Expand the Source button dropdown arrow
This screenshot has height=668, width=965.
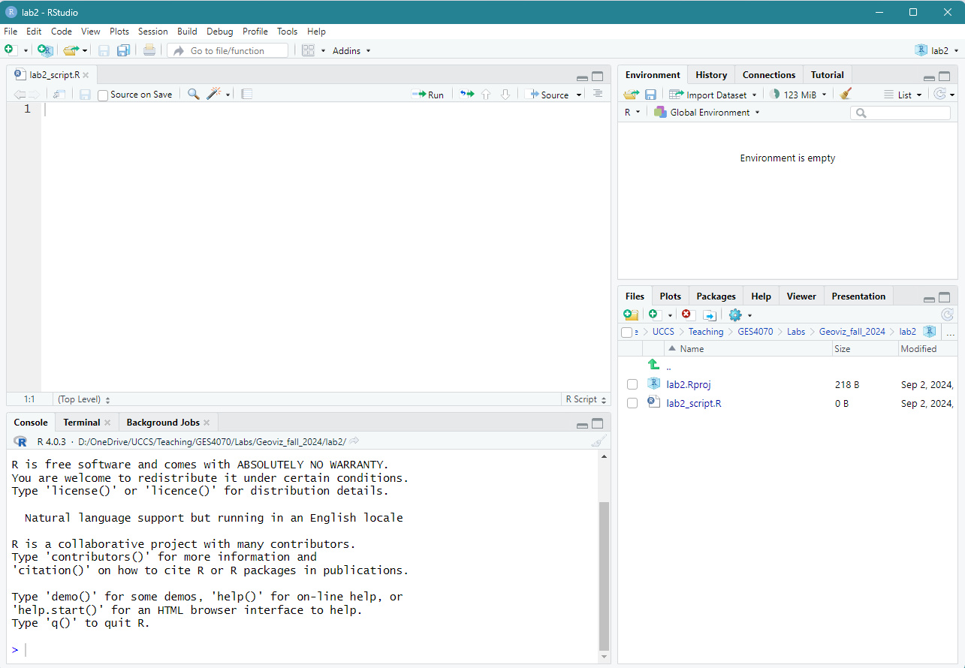[579, 95]
